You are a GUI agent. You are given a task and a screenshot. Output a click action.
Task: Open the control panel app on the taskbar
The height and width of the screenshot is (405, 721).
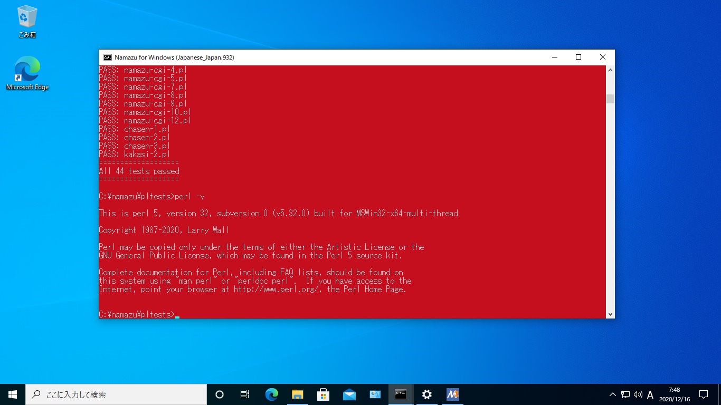pos(375,394)
